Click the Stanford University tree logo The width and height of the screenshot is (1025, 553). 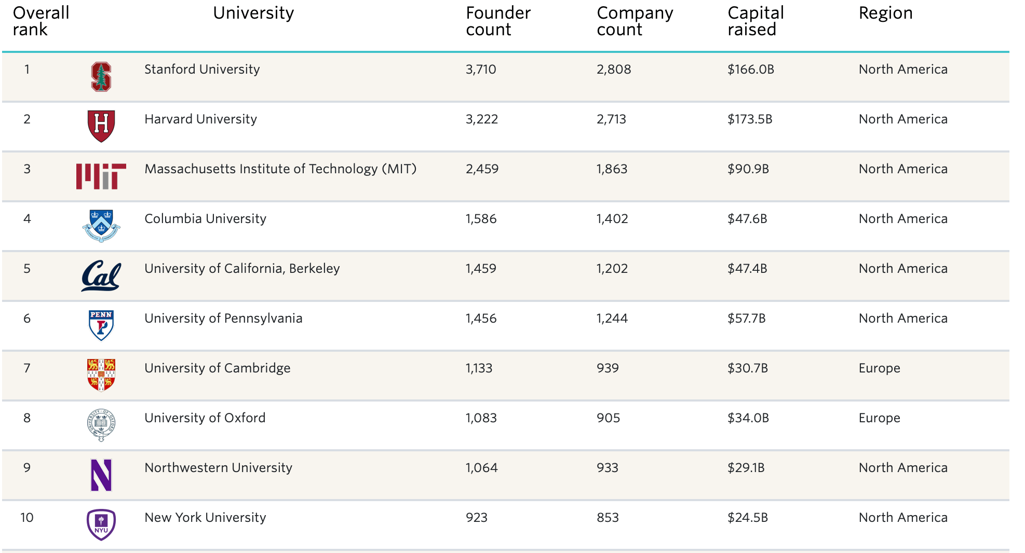click(x=101, y=77)
